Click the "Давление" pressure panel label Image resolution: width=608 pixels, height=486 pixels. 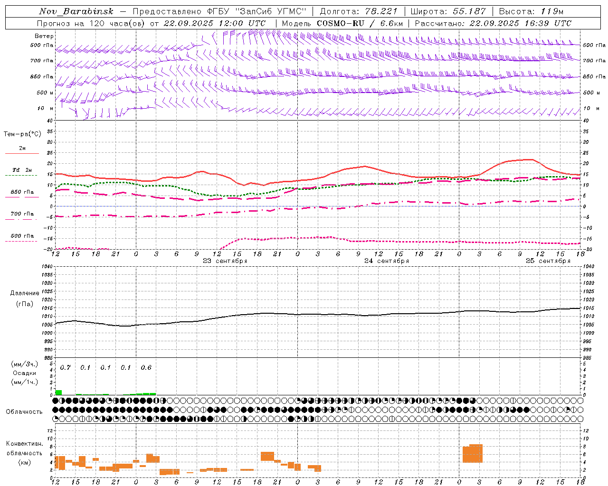coord(25,293)
